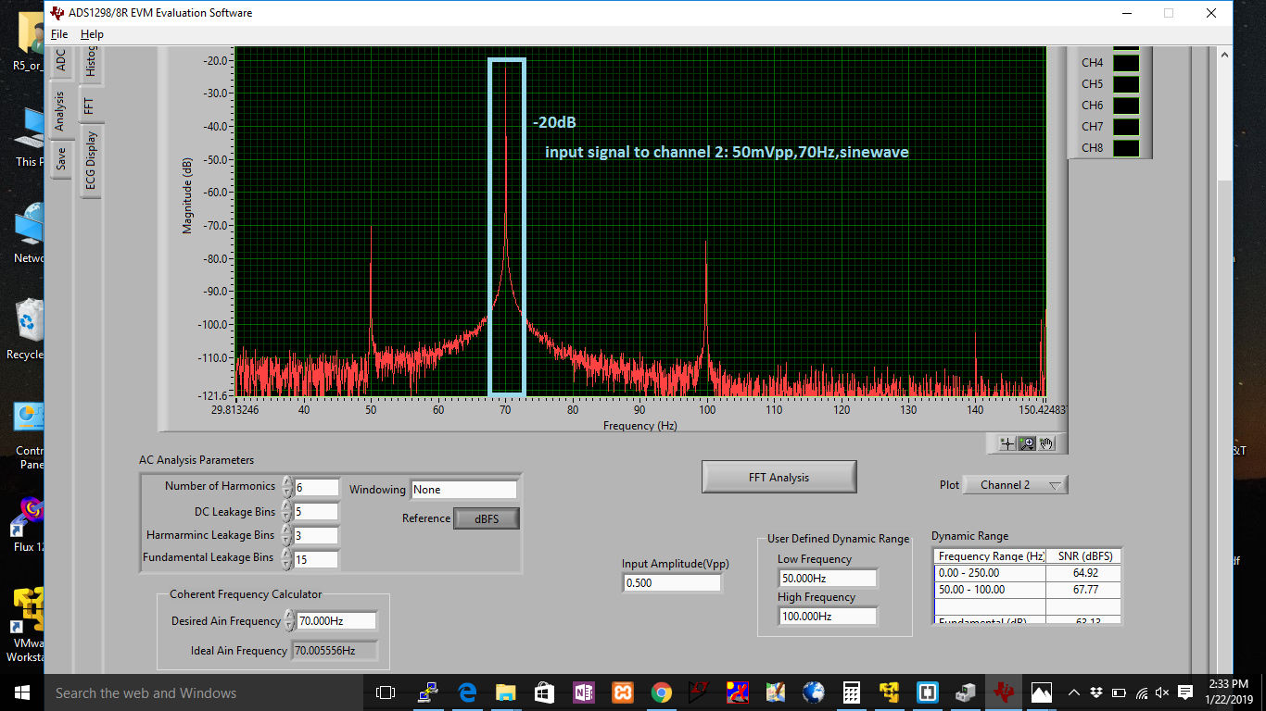Open the XAMPP icon in the taskbar
The image size is (1266, 711).
click(x=622, y=692)
